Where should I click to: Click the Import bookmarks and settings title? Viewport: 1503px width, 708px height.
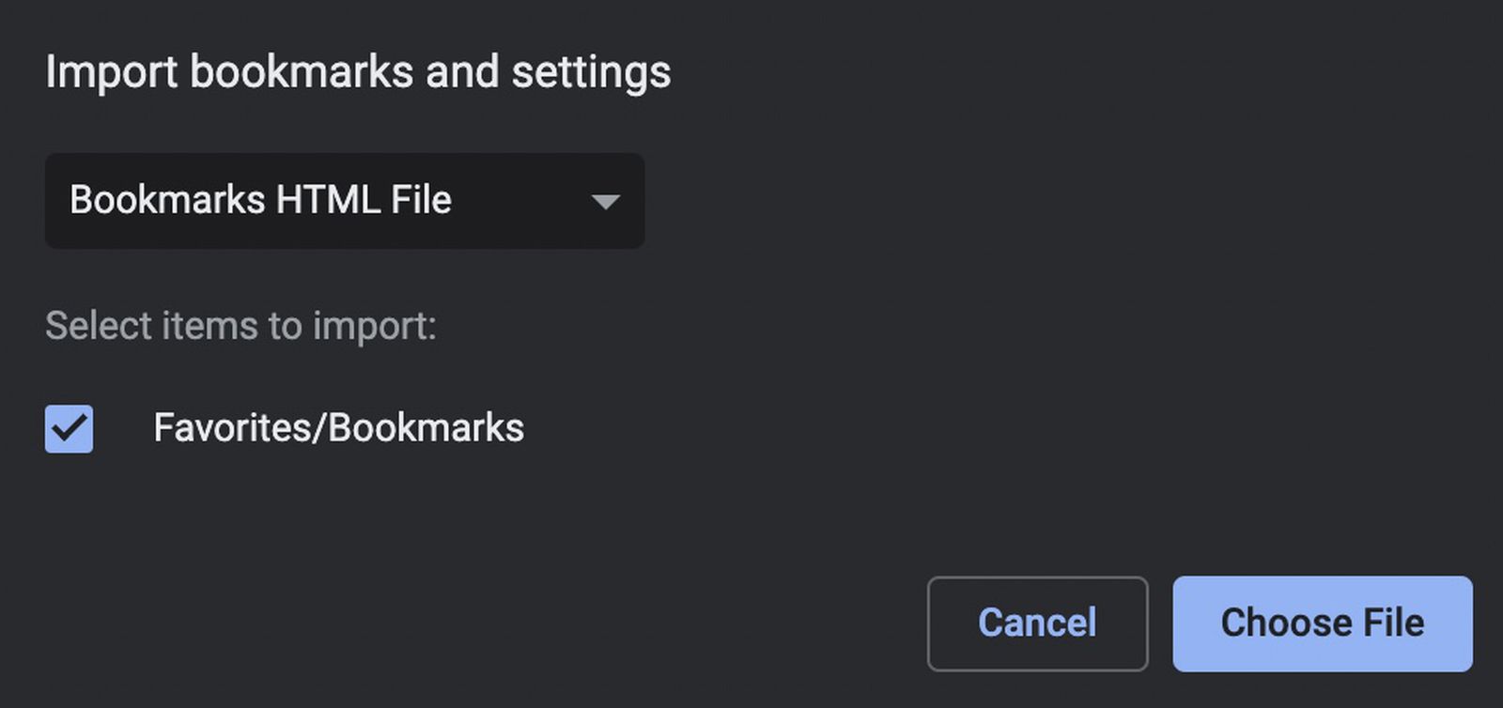tap(359, 71)
